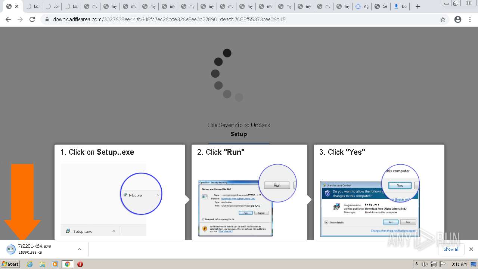Viewport: 478px width, 269px height.
Task: Open Windows Media Player from taskbar
Action: coord(55,264)
